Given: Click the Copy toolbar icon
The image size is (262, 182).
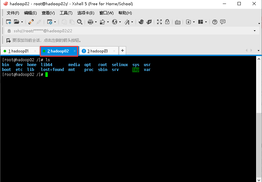Looking at the screenshot, I should (x=64, y=22).
